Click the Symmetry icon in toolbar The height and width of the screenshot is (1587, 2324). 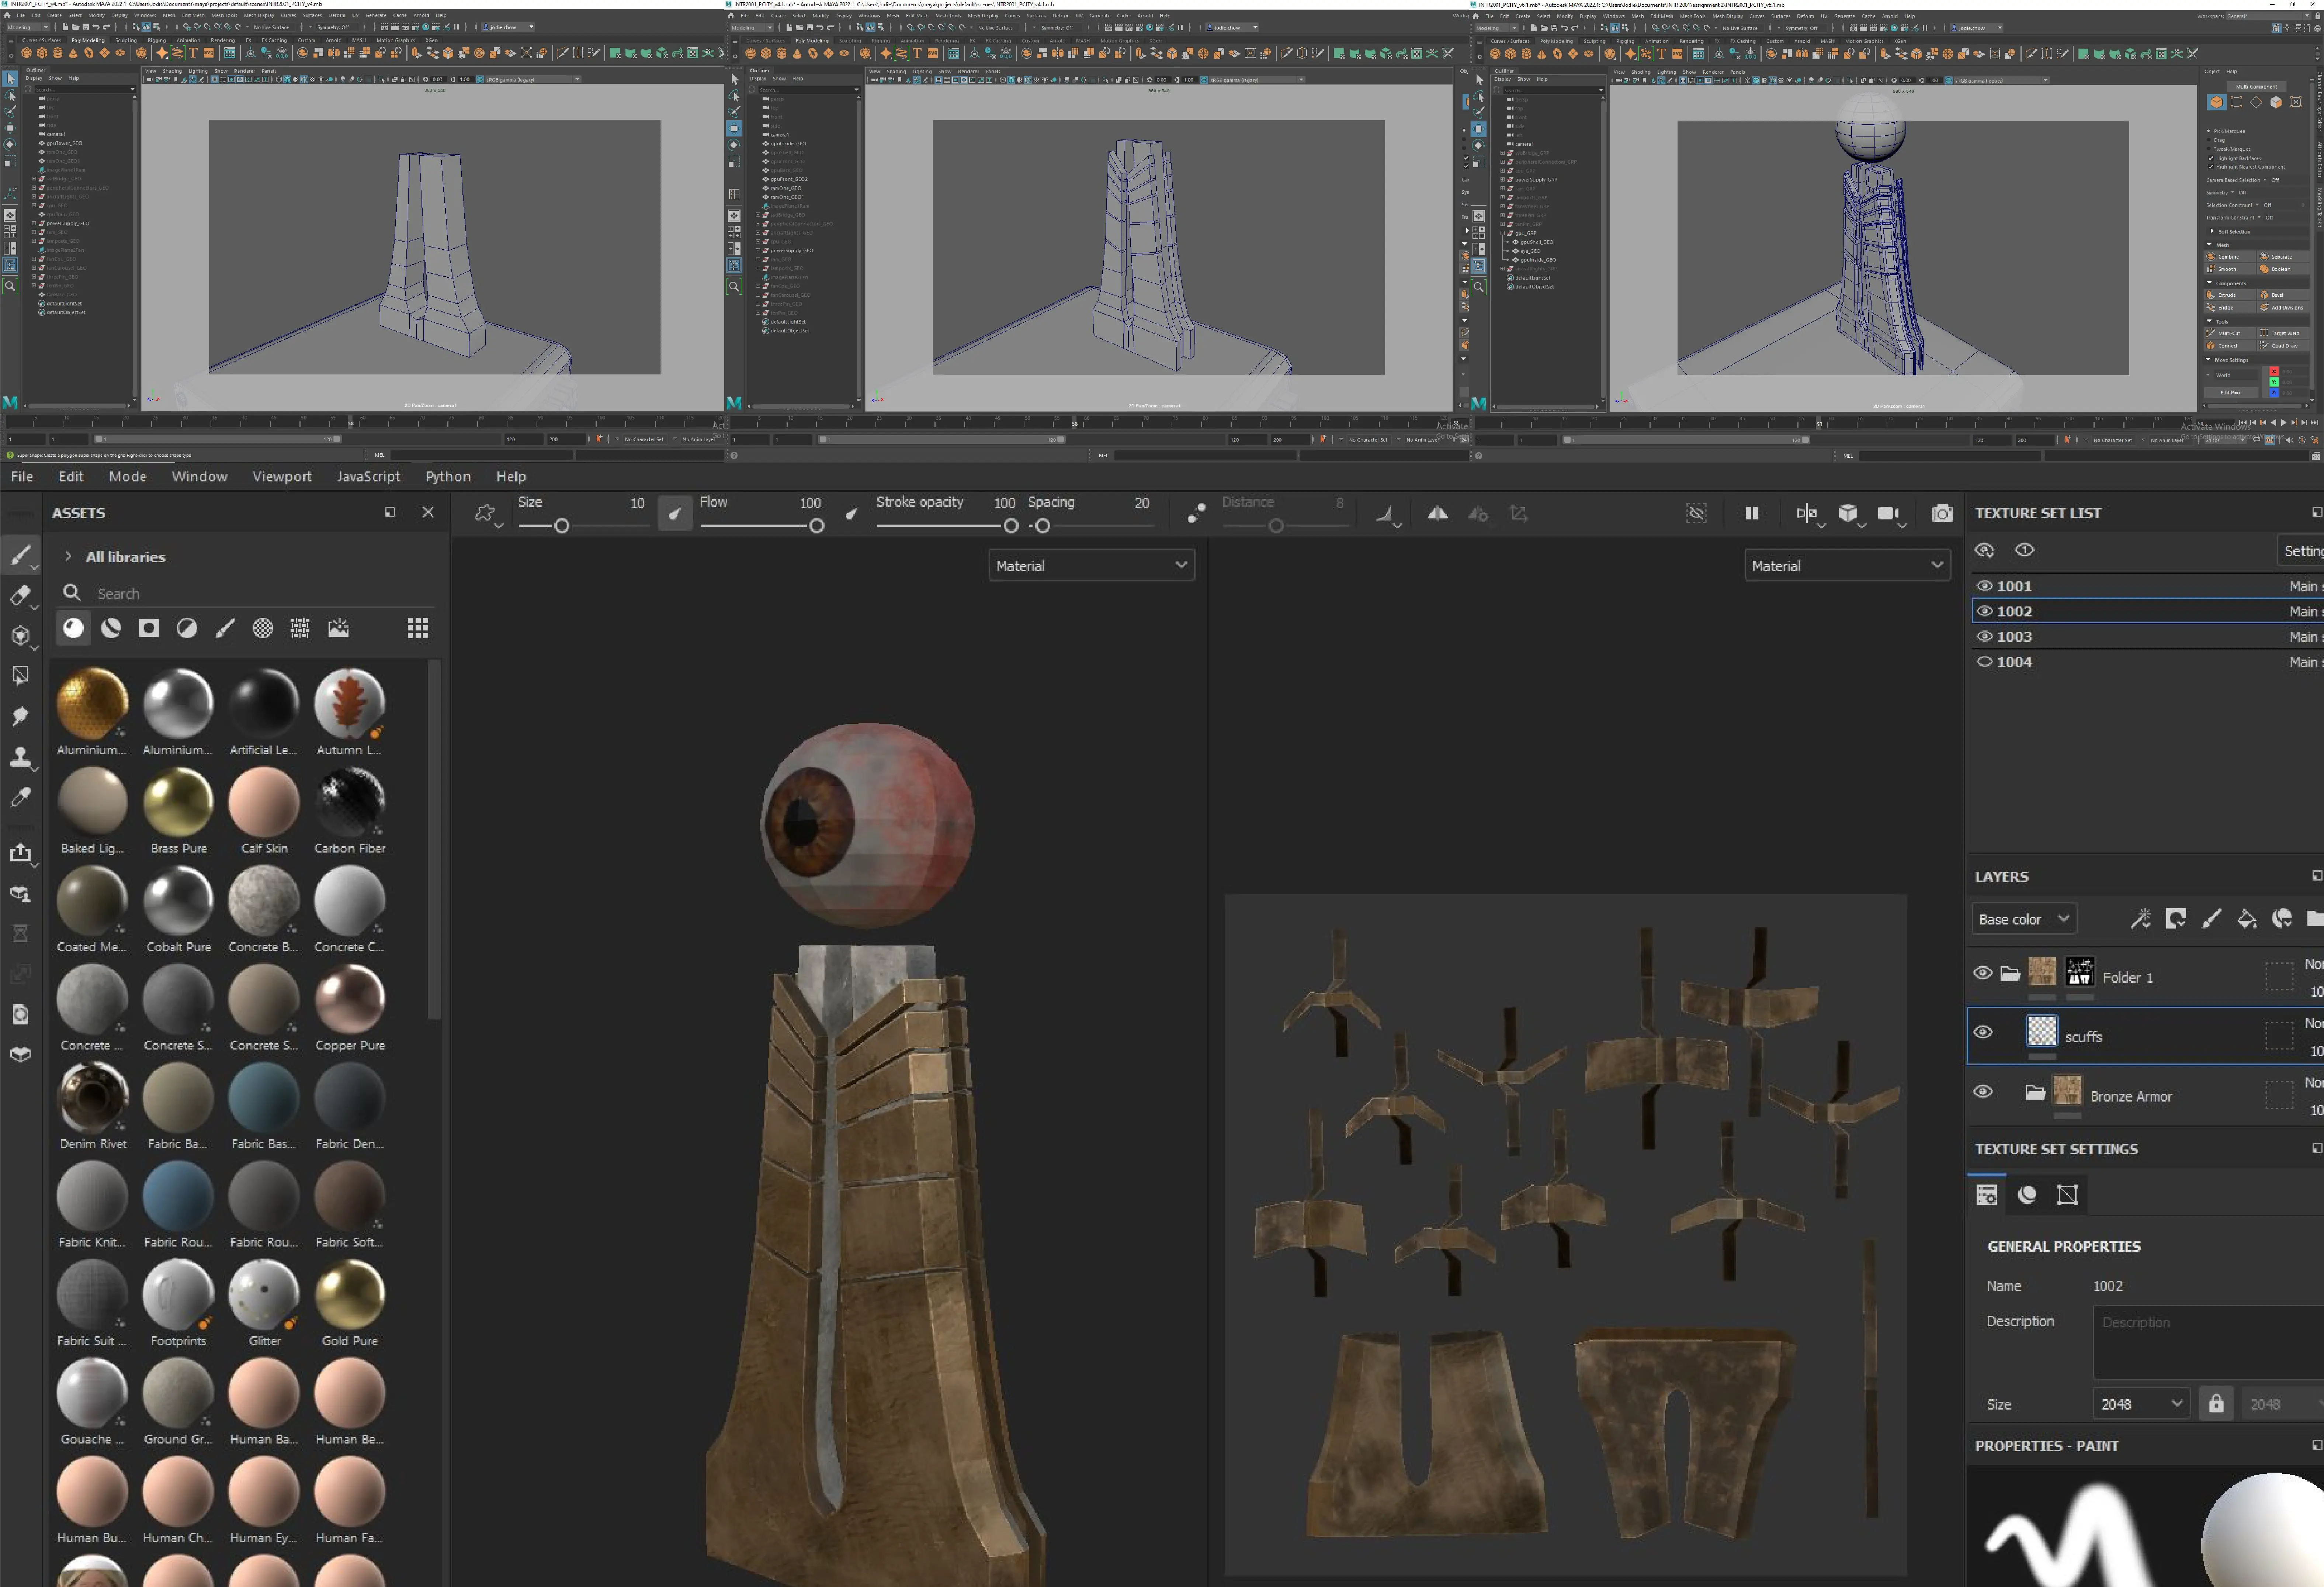tap(1437, 514)
